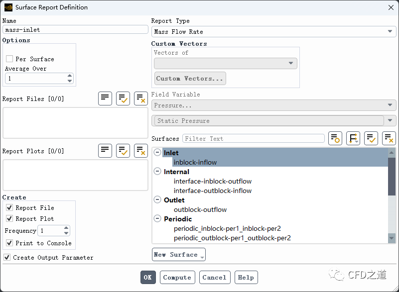Deselect all Report Files with the X icon
Screen dimensions: 399x292
(140, 98)
